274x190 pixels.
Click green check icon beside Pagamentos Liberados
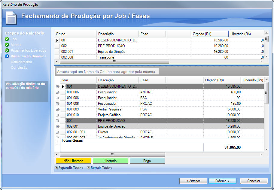7,50
